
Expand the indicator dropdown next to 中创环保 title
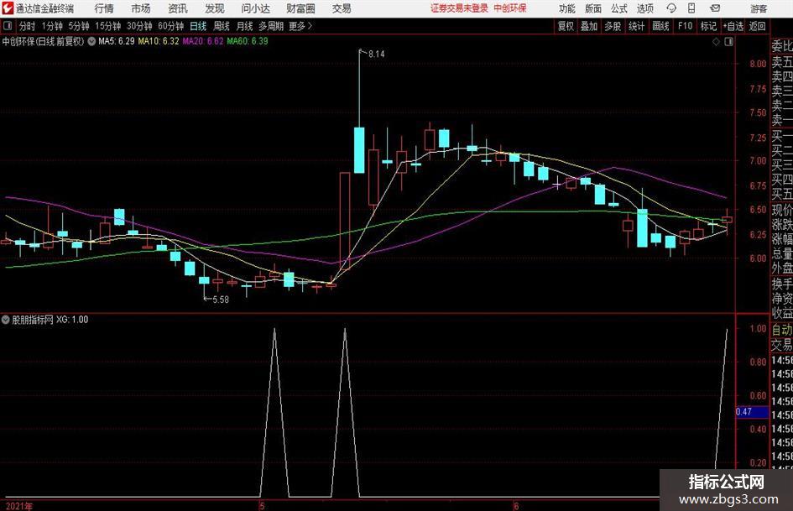(x=91, y=41)
